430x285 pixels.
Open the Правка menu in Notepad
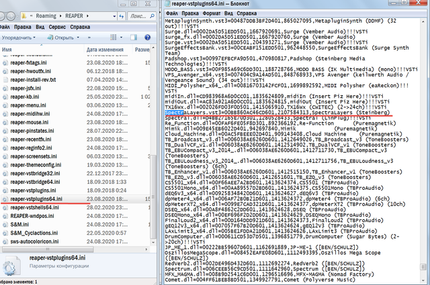coord(190,13)
